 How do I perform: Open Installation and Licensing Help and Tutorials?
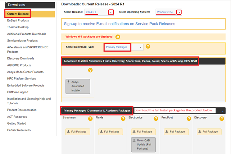coord(29,101)
